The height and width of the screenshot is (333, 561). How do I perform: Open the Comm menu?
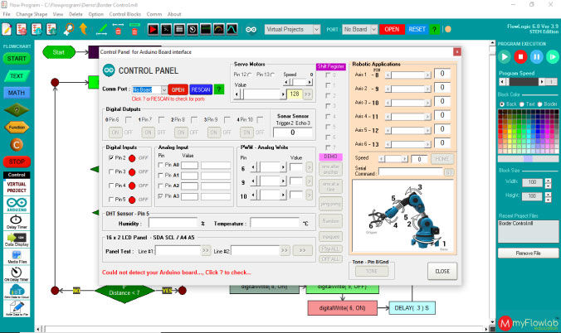tap(154, 14)
